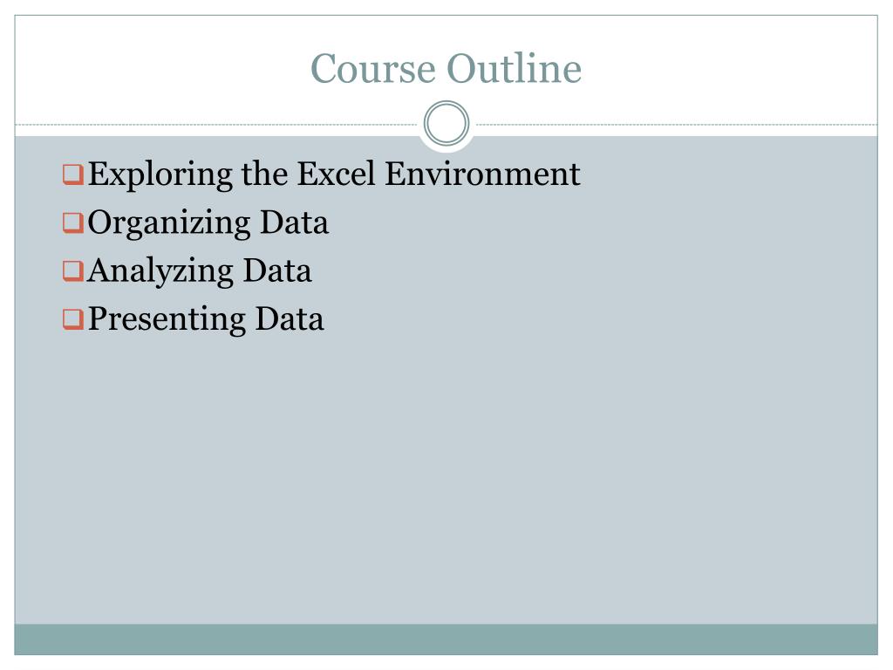Select the Exploring the Excel Environment line
Image resolution: width=893 pixels, height=670 pixels.
coord(334,174)
